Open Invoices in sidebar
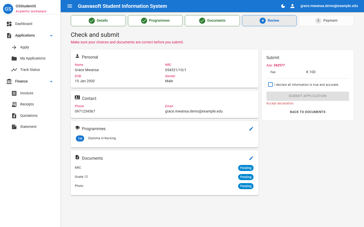 pyautogui.click(x=30, y=93)
